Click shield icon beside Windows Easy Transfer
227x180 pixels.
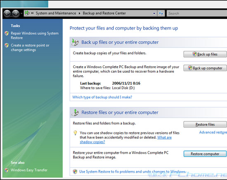pyautogui.click(x=7, y=170)
